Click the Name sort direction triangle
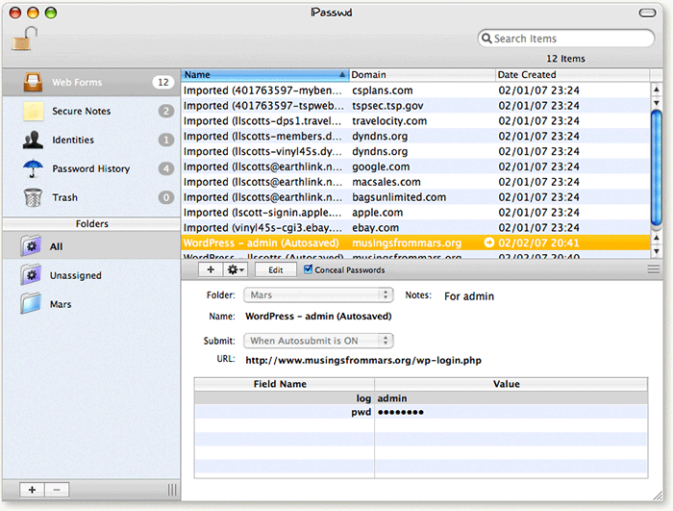Viewport: 673px width, 511px height. pyautogui.click(x=342, y=75)
